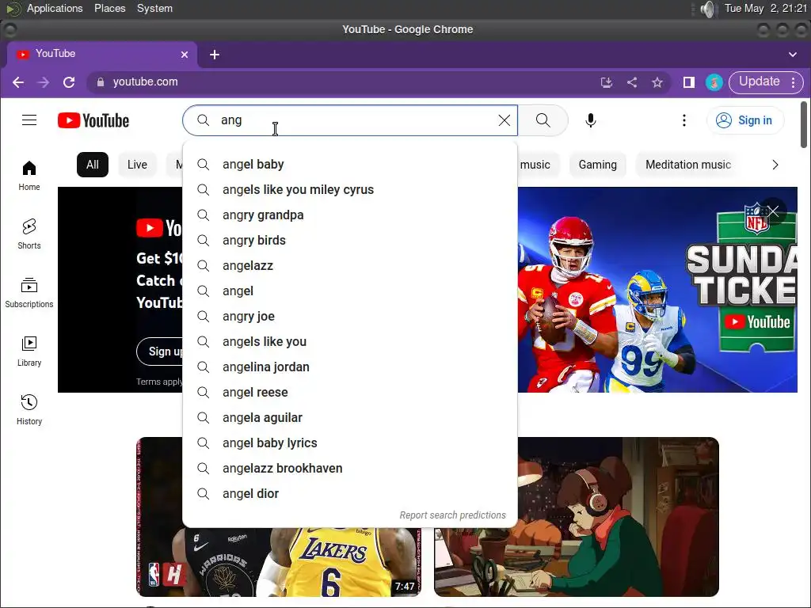811x608 pixels.
Task: Bookmark this tab with the star icon
Action: tap(657, 82)
